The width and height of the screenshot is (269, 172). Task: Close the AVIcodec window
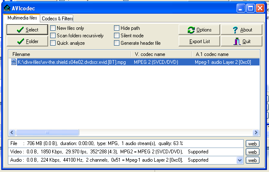[x=260, y=8]
